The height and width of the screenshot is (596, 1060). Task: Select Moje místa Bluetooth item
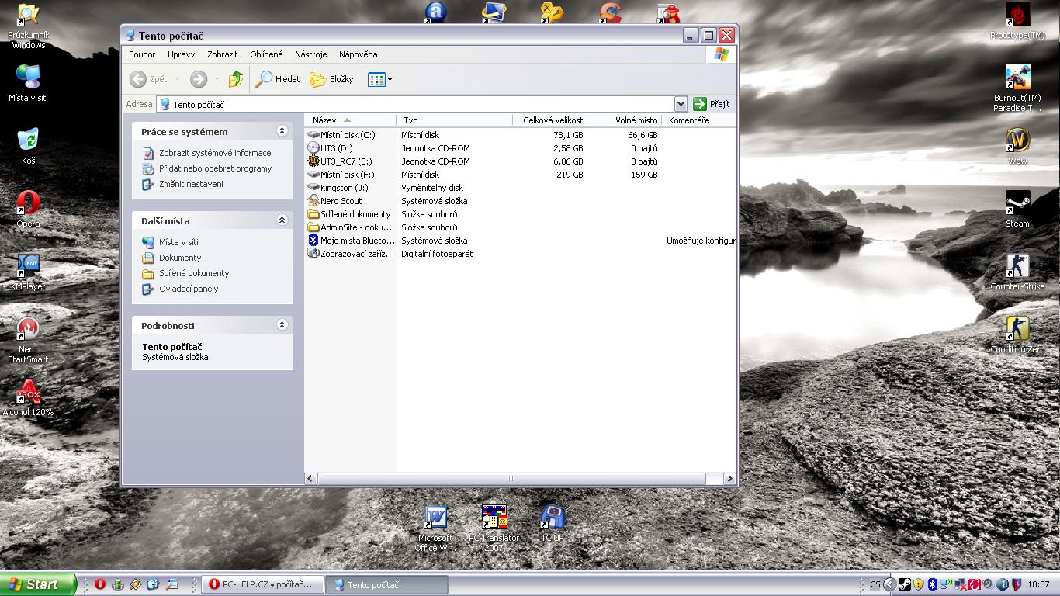coord(357,241)
